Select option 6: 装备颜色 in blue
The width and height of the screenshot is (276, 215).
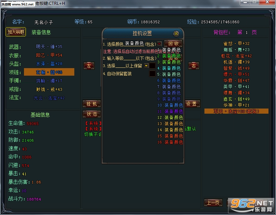click(169, 80)
